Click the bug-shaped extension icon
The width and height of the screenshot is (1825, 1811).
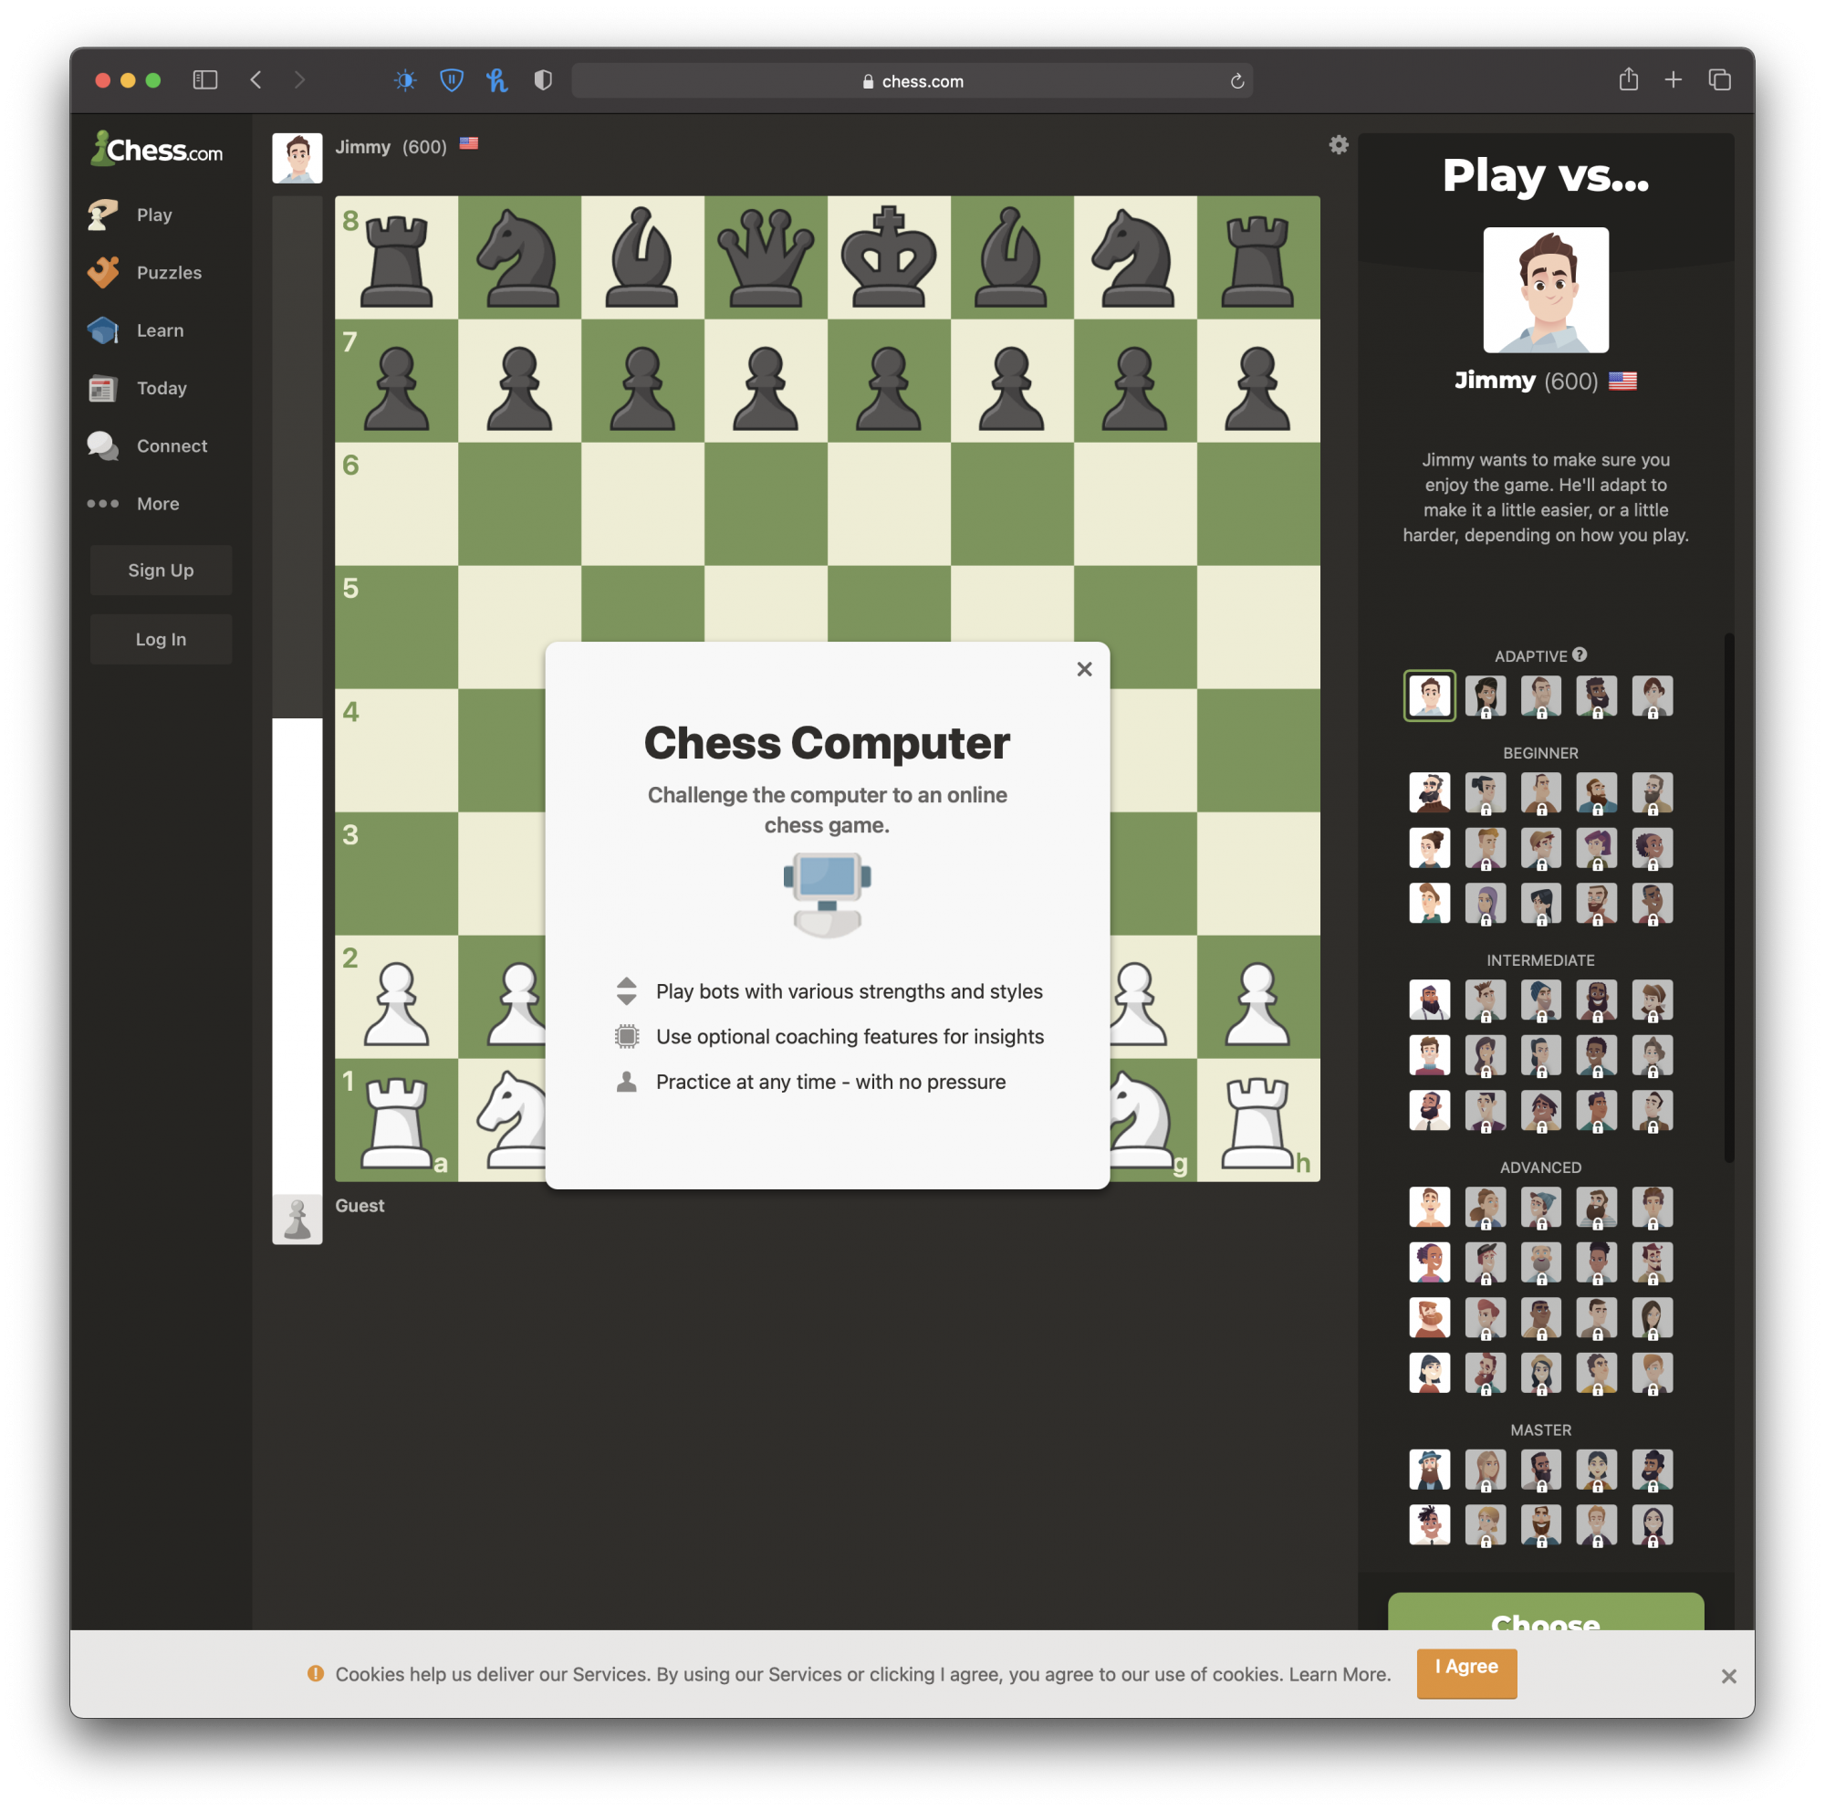pyautogui.click(x=405, y=80)
